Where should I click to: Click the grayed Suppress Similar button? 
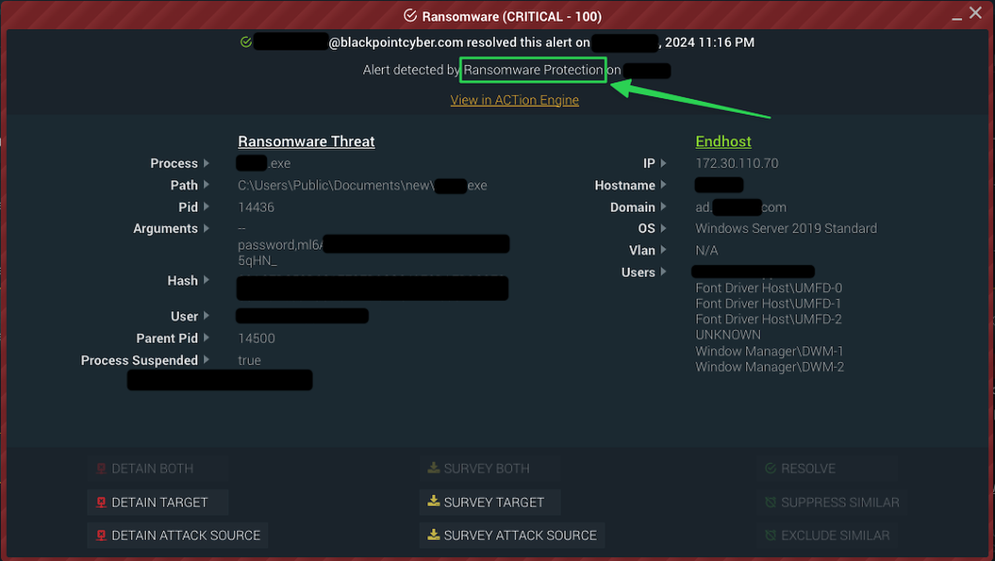pos(832,502)
